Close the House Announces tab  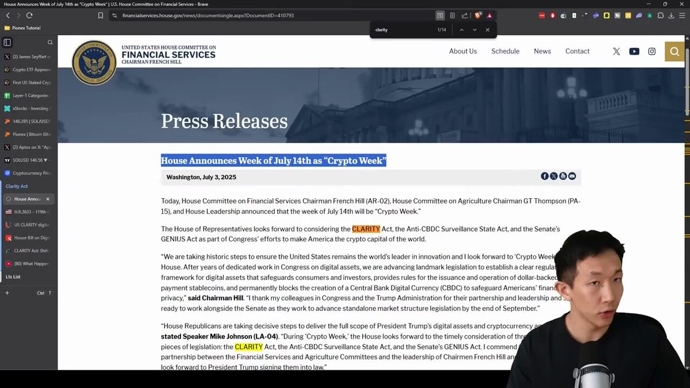(48, 199)
